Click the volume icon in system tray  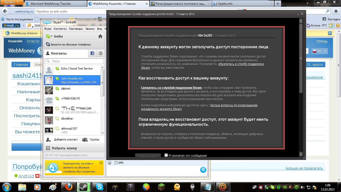point(303,187)
